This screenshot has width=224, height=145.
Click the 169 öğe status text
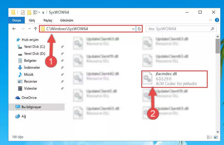click(18, 137)
